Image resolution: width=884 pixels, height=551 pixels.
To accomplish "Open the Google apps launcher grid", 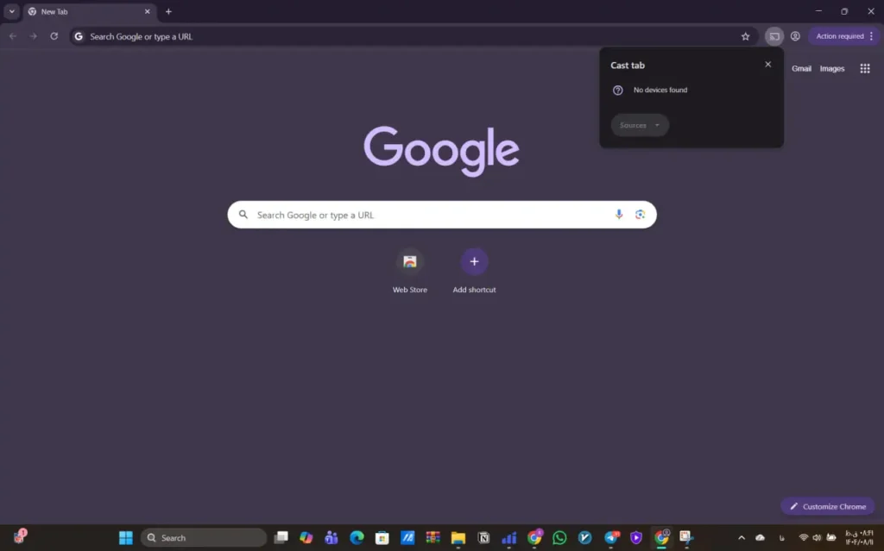I will tap(864, 68).
